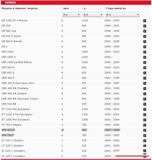Select the CBR 400 RR Gullarm name
The height and width of the screenshot is (160, 152).
[x=14, y=94]
